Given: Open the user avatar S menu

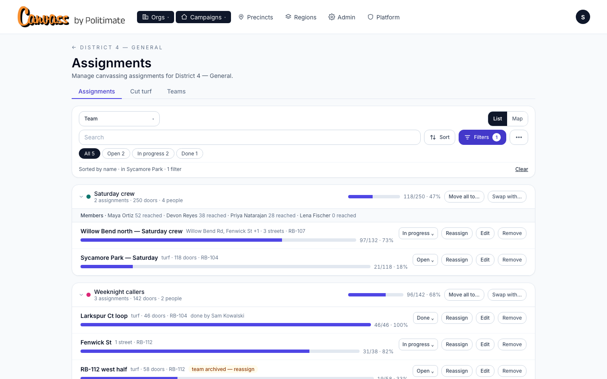Looking at the screenshot, I should [583, 17].
